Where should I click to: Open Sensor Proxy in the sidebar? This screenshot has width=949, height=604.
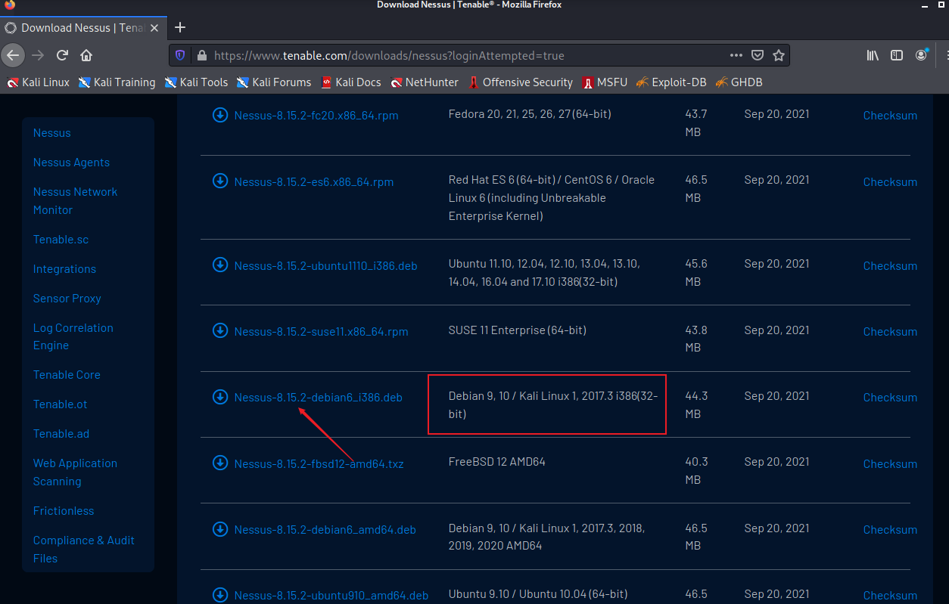[67, 299]
